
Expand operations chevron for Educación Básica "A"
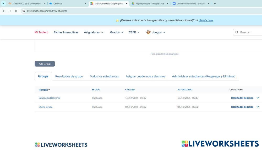258,98
